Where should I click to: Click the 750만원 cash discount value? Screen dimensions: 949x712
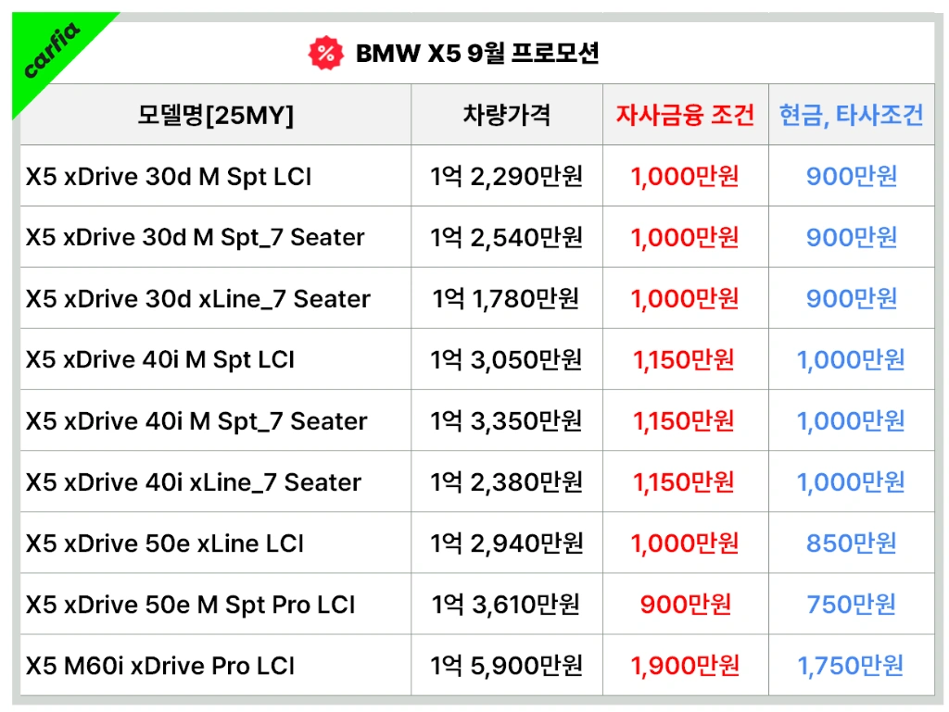851,604
